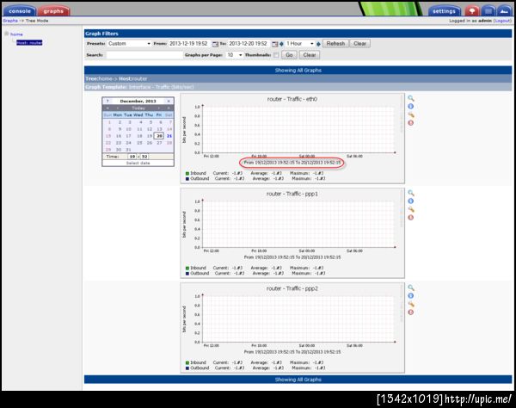Zoom ppp1 graph with magnifier icon

411,193
